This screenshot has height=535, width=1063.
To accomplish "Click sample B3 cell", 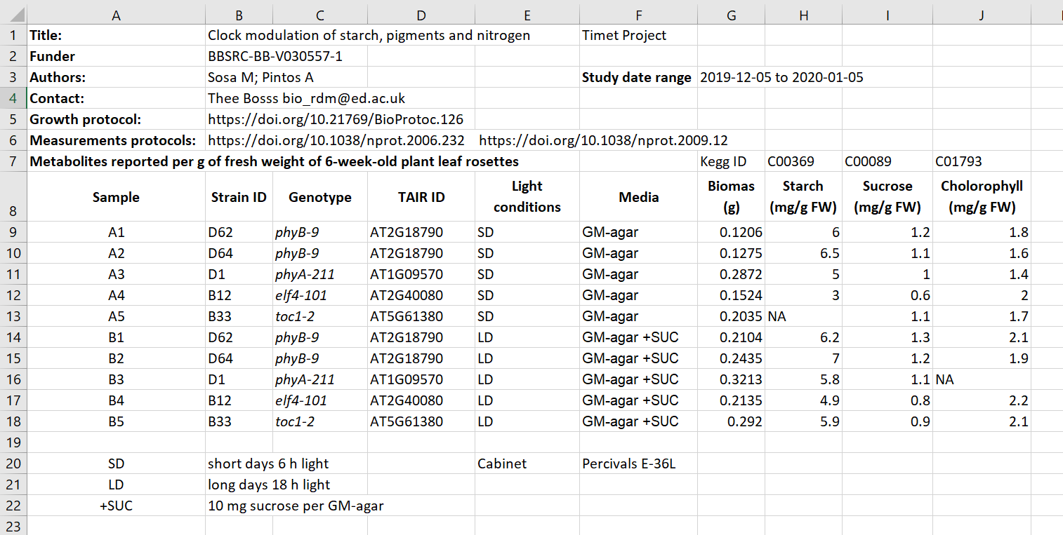I will click(116, 379).
